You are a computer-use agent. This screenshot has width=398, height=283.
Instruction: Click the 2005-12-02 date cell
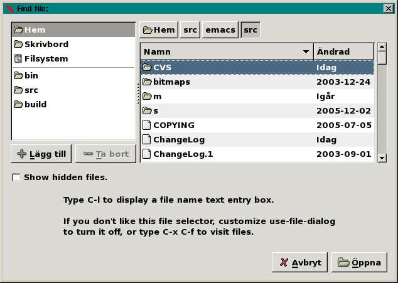click(x=343, y=111)
